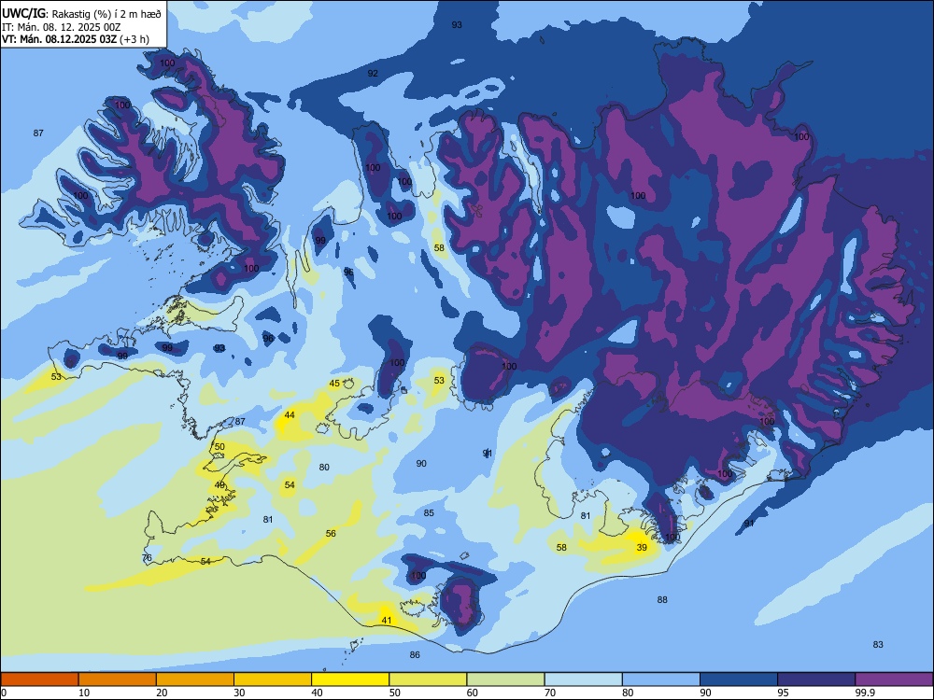Click the light green 60–70 legend swatch
The width and height of the screenshot is (934, 700).
coord(505,679)
